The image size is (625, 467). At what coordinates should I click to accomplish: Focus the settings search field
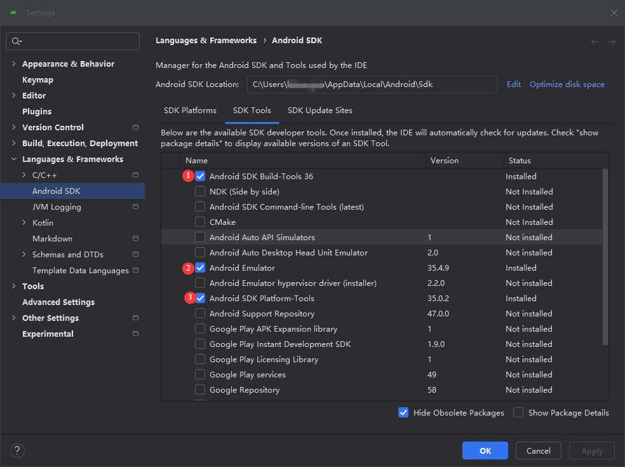click(x=72, y=41)
